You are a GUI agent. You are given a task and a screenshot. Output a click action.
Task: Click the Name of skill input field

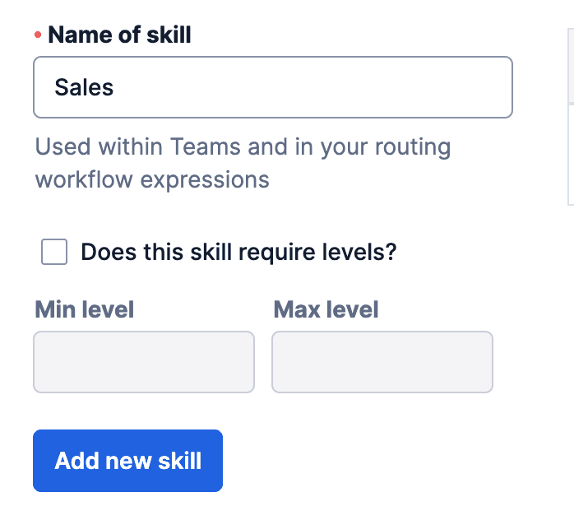271,87
